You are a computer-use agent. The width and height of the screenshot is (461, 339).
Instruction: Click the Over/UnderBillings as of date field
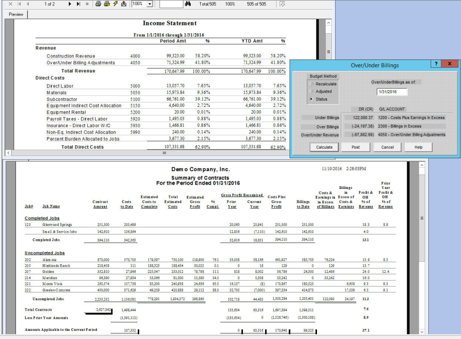(392, 92)
